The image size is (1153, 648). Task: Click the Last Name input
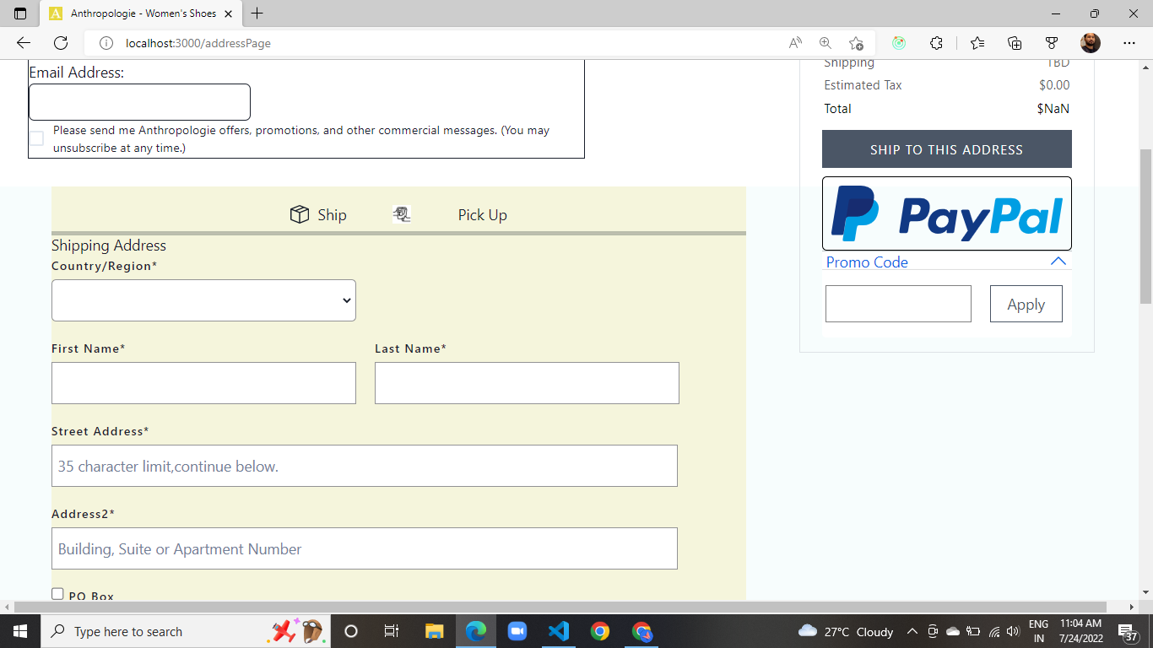(x=527, y=383)
